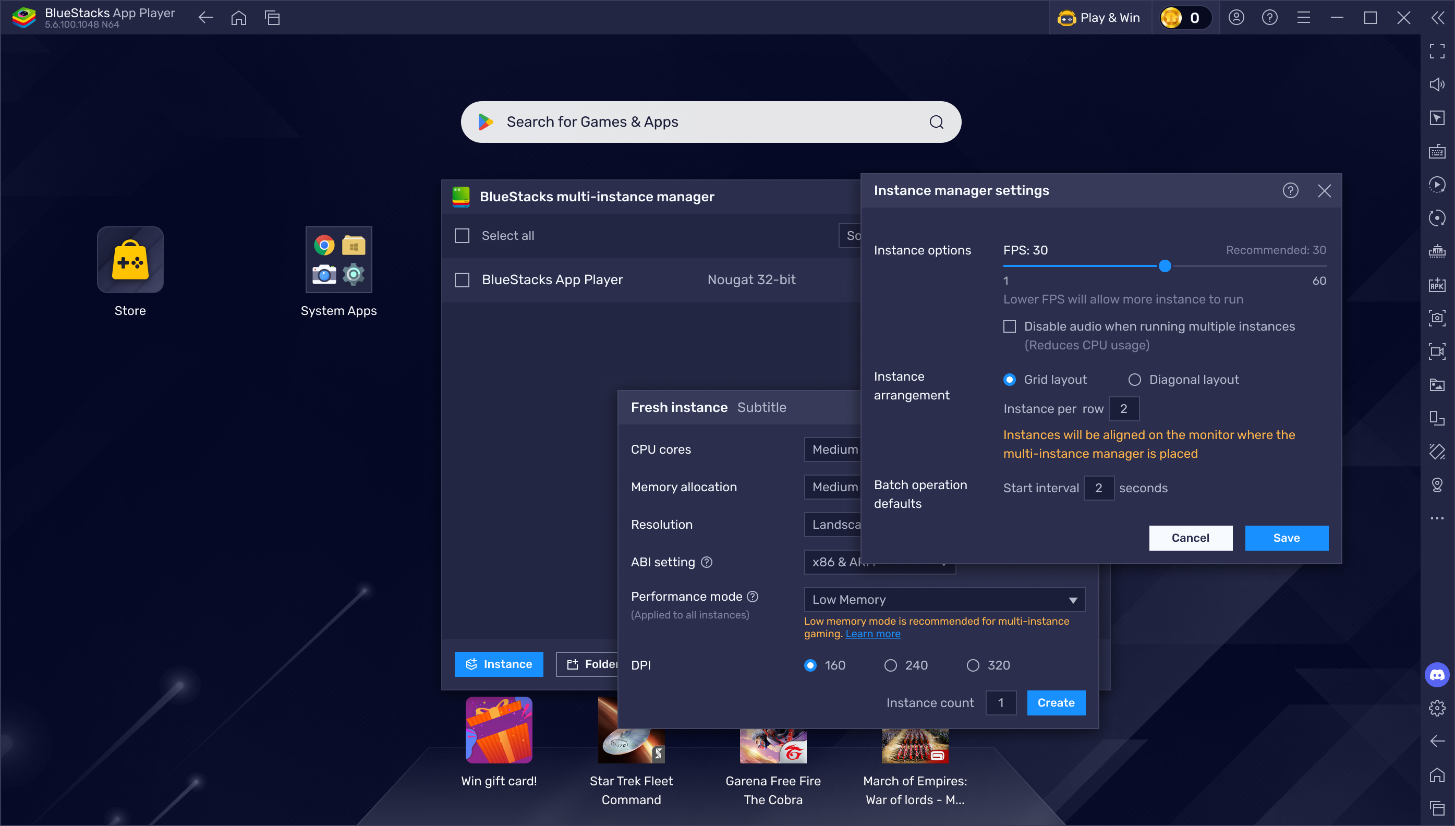Open the Win gift card! thumbnail
1455x826 pixels.
pyautogui.click(x=499, y=730)
